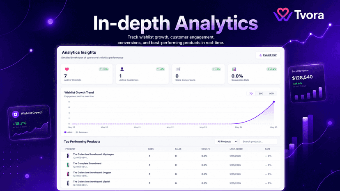Switch to the 90D time range
Screen dimensions: 340x191
tap(271, 93)
